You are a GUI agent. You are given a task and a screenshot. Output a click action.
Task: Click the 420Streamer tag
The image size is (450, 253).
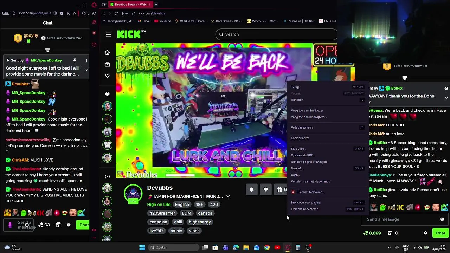[162, 213]
